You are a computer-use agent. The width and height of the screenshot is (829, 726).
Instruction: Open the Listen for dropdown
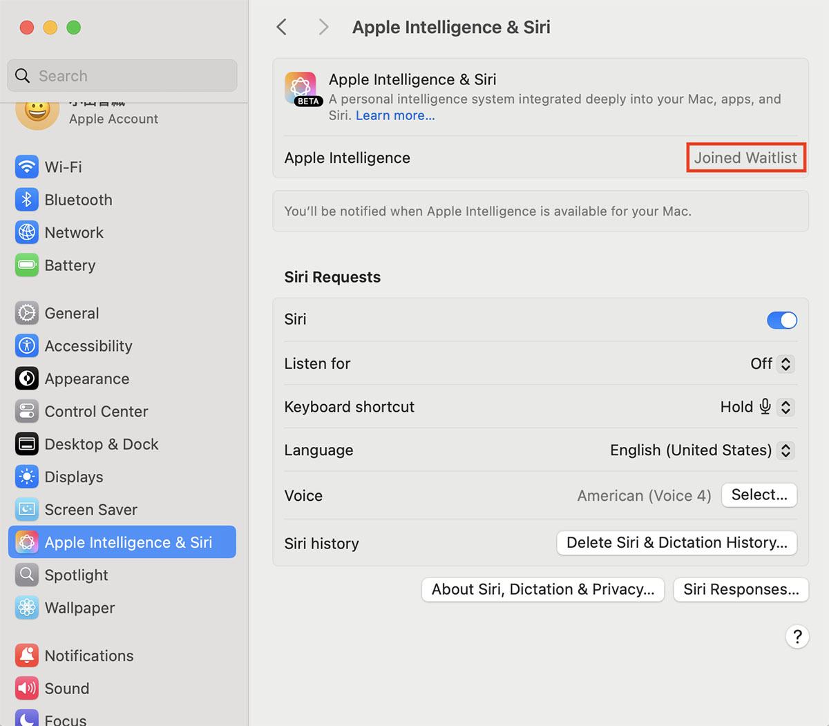coord(772,364)
